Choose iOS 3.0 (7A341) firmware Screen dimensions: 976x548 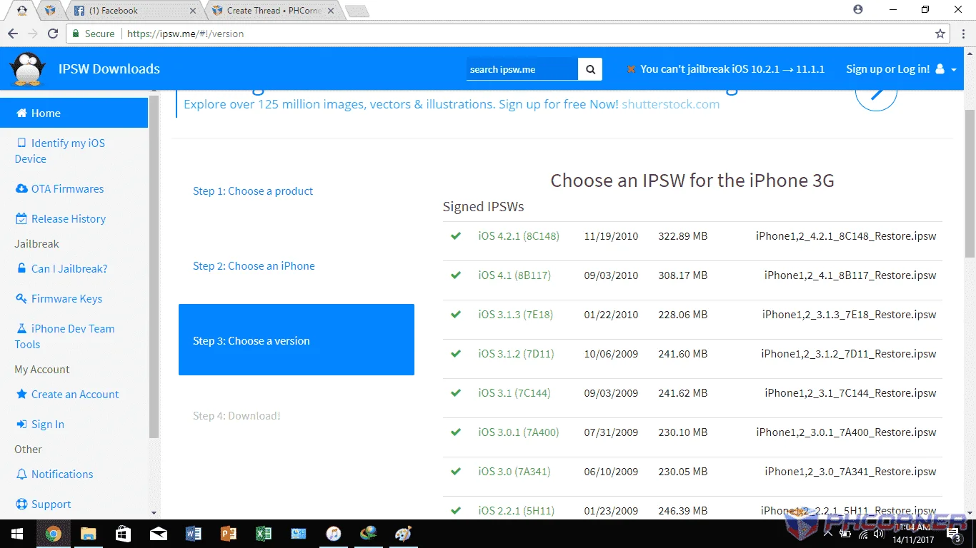pos(514,472)
